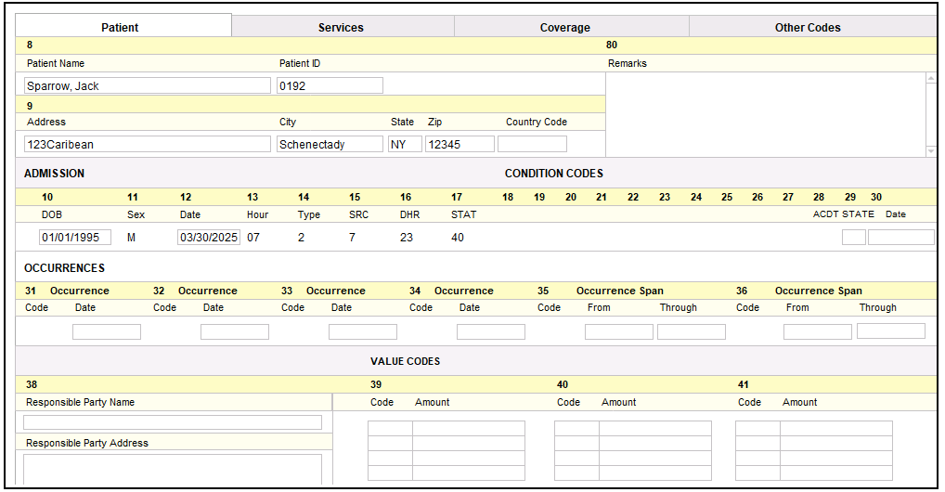The width and height of the screenshot is (945, 492).
Task: Edit the DOB date field
Action: 75,237
